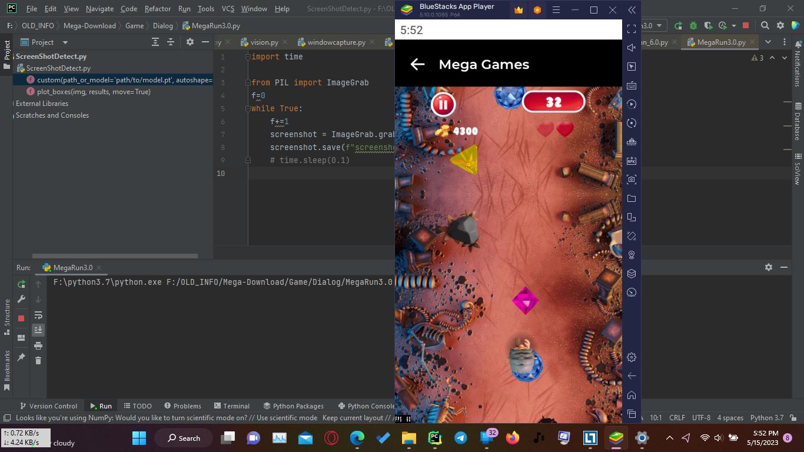Mute BlueStacks volume via speaker icon
The width and height of the screenshot is (804, 452).
632,48
